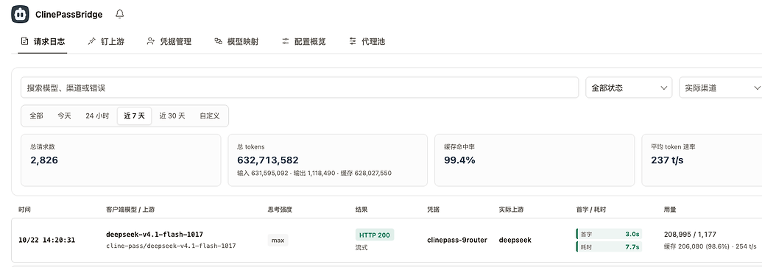Click the 10/22 14:20:31 timestamp
Screen dimensions: 762x267
pyautogui.click(x=46, y=240)
